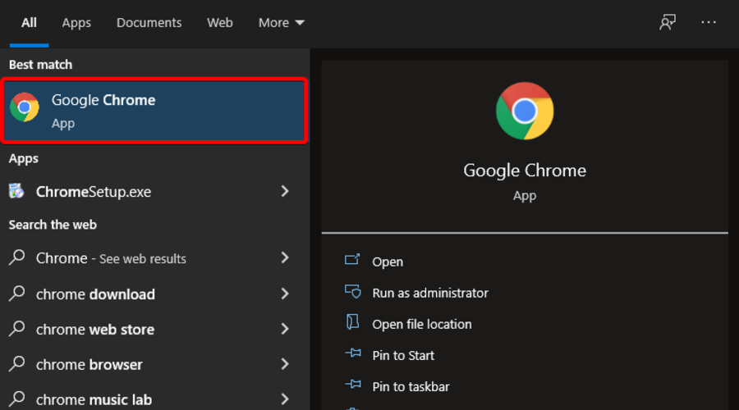
Task: Click the feedback icon in top bar
Action: (668, 23)
